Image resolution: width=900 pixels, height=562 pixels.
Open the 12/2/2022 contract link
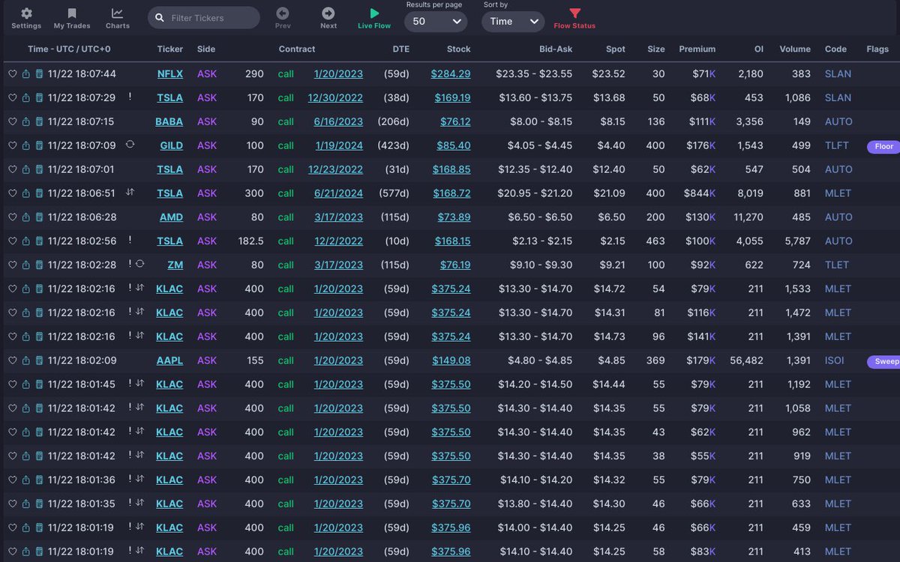pos(339,241)
